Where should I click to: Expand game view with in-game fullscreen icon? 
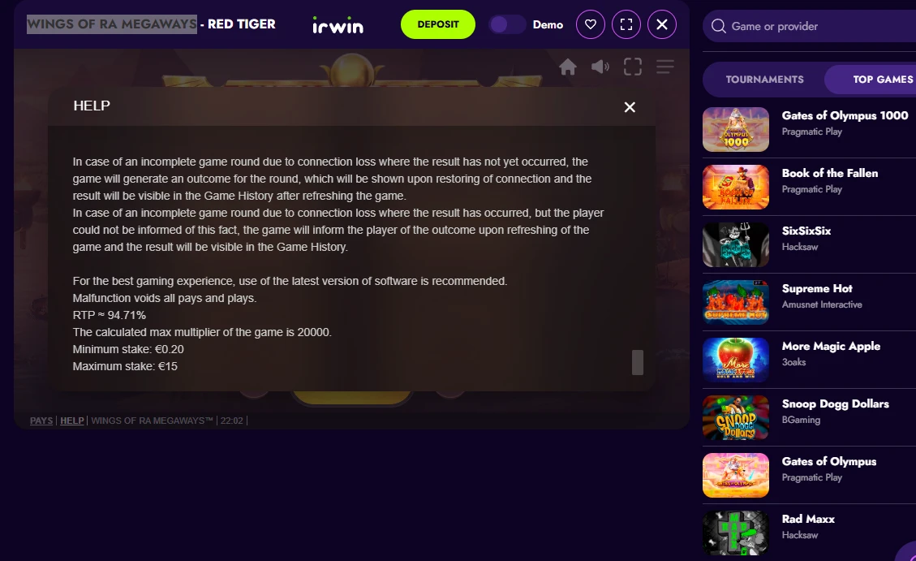pyautogui.click(x=633, y=67)
